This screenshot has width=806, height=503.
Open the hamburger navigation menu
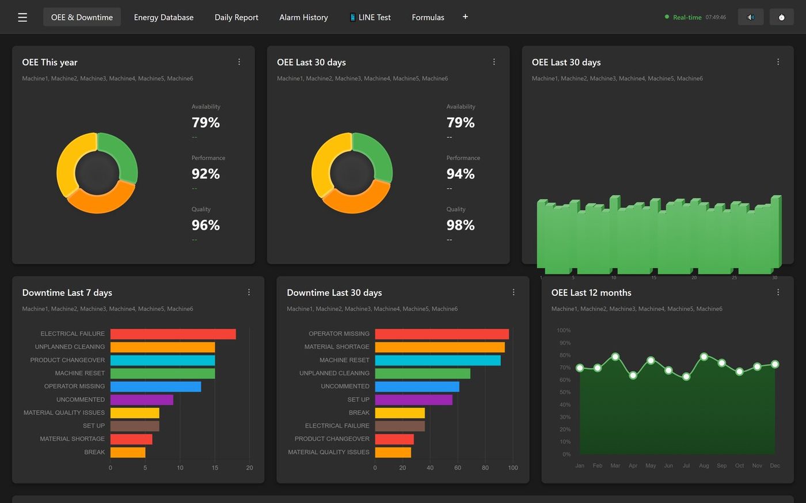(22, 17)
